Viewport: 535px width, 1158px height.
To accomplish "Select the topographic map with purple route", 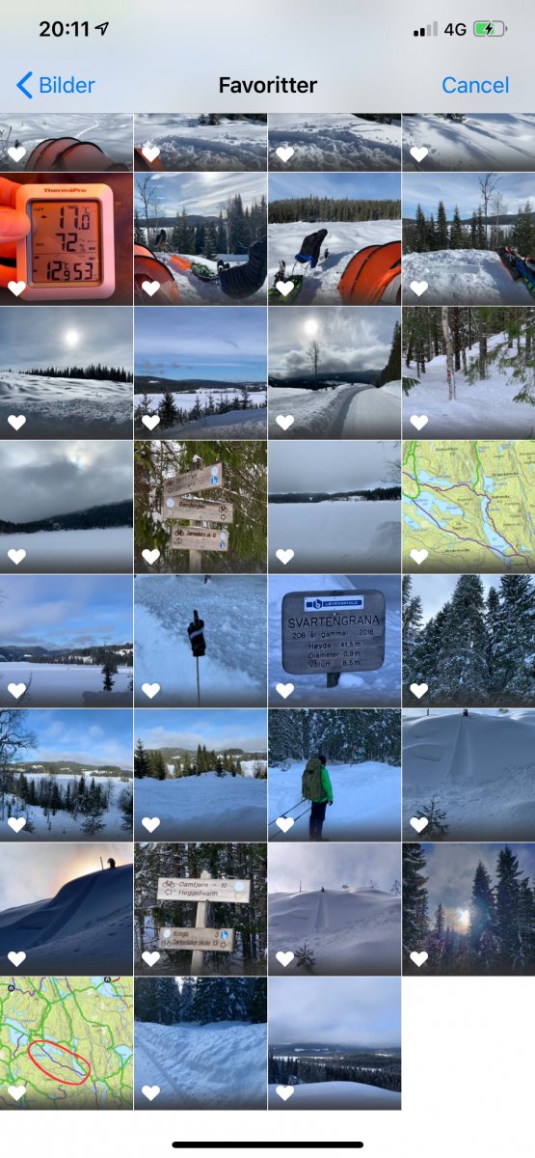I will click(468, 507).
